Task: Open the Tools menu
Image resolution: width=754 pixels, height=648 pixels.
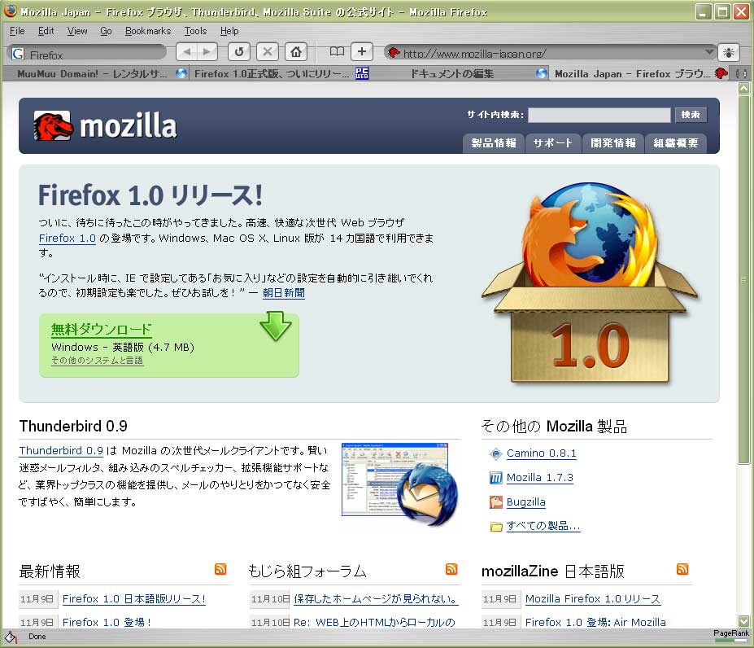Action: pyautogui.click(x=195, y=31)
